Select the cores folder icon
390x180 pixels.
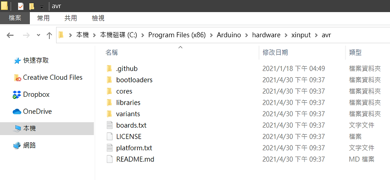coord(109,91)
